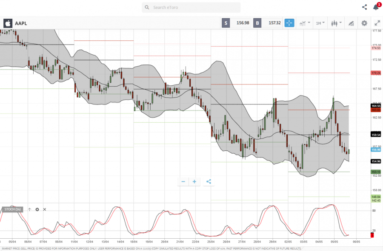Click the 159.54 price label
Image resolution: width=383 pixels, height=251 pixels.
[376, 135]
